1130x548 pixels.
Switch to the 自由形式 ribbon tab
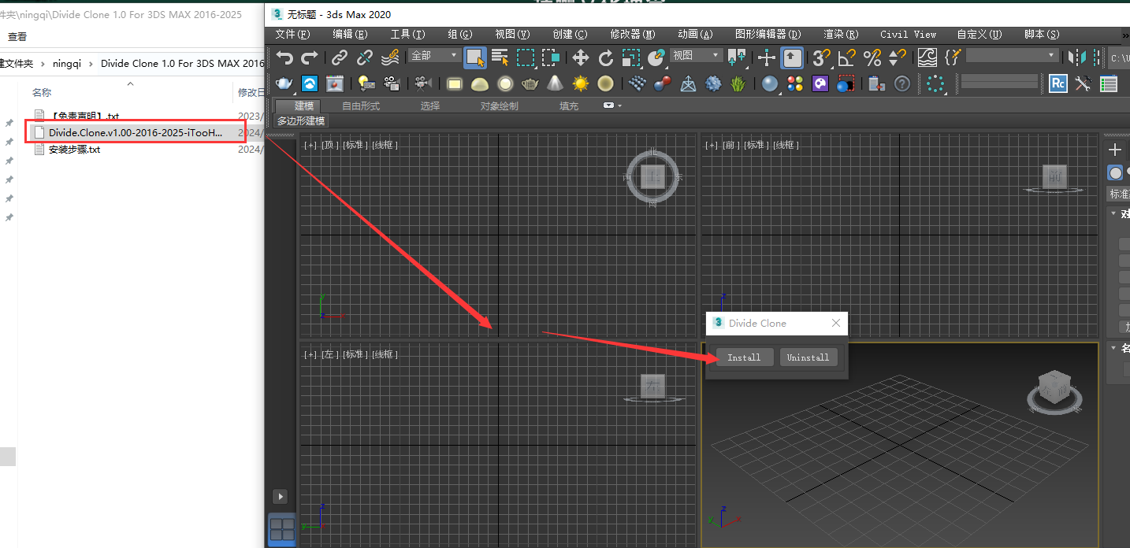click(361, 105)
